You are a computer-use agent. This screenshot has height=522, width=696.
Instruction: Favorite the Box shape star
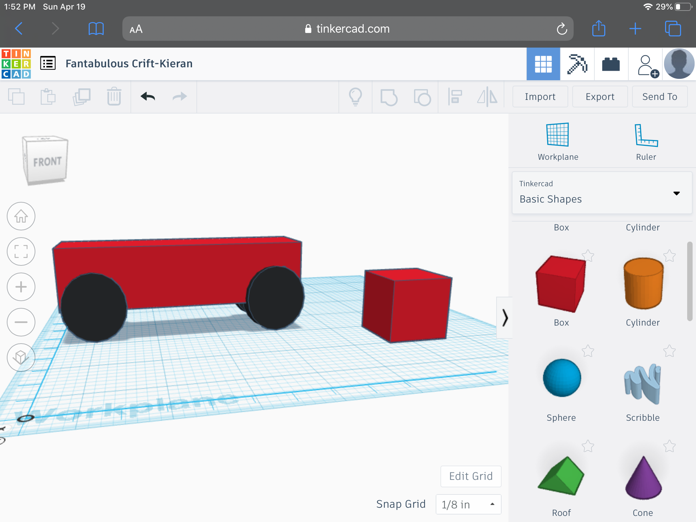pyautogui.click(x=588, y=256)
